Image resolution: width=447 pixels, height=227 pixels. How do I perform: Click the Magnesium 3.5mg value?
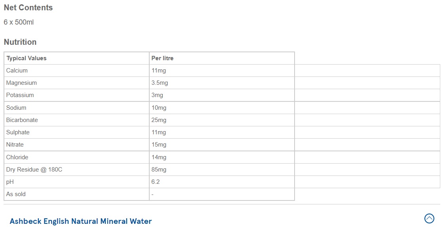pos(160,83)
